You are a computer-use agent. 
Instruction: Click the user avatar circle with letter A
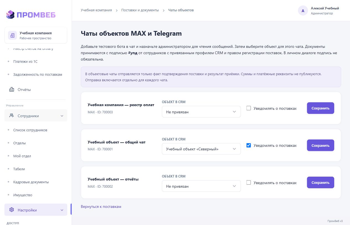303,11
